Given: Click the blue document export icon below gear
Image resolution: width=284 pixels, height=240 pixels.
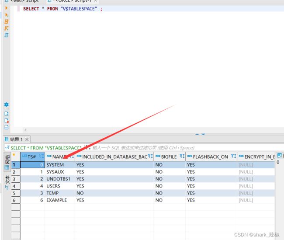Looking at the screenshot, I should (7, 114).
